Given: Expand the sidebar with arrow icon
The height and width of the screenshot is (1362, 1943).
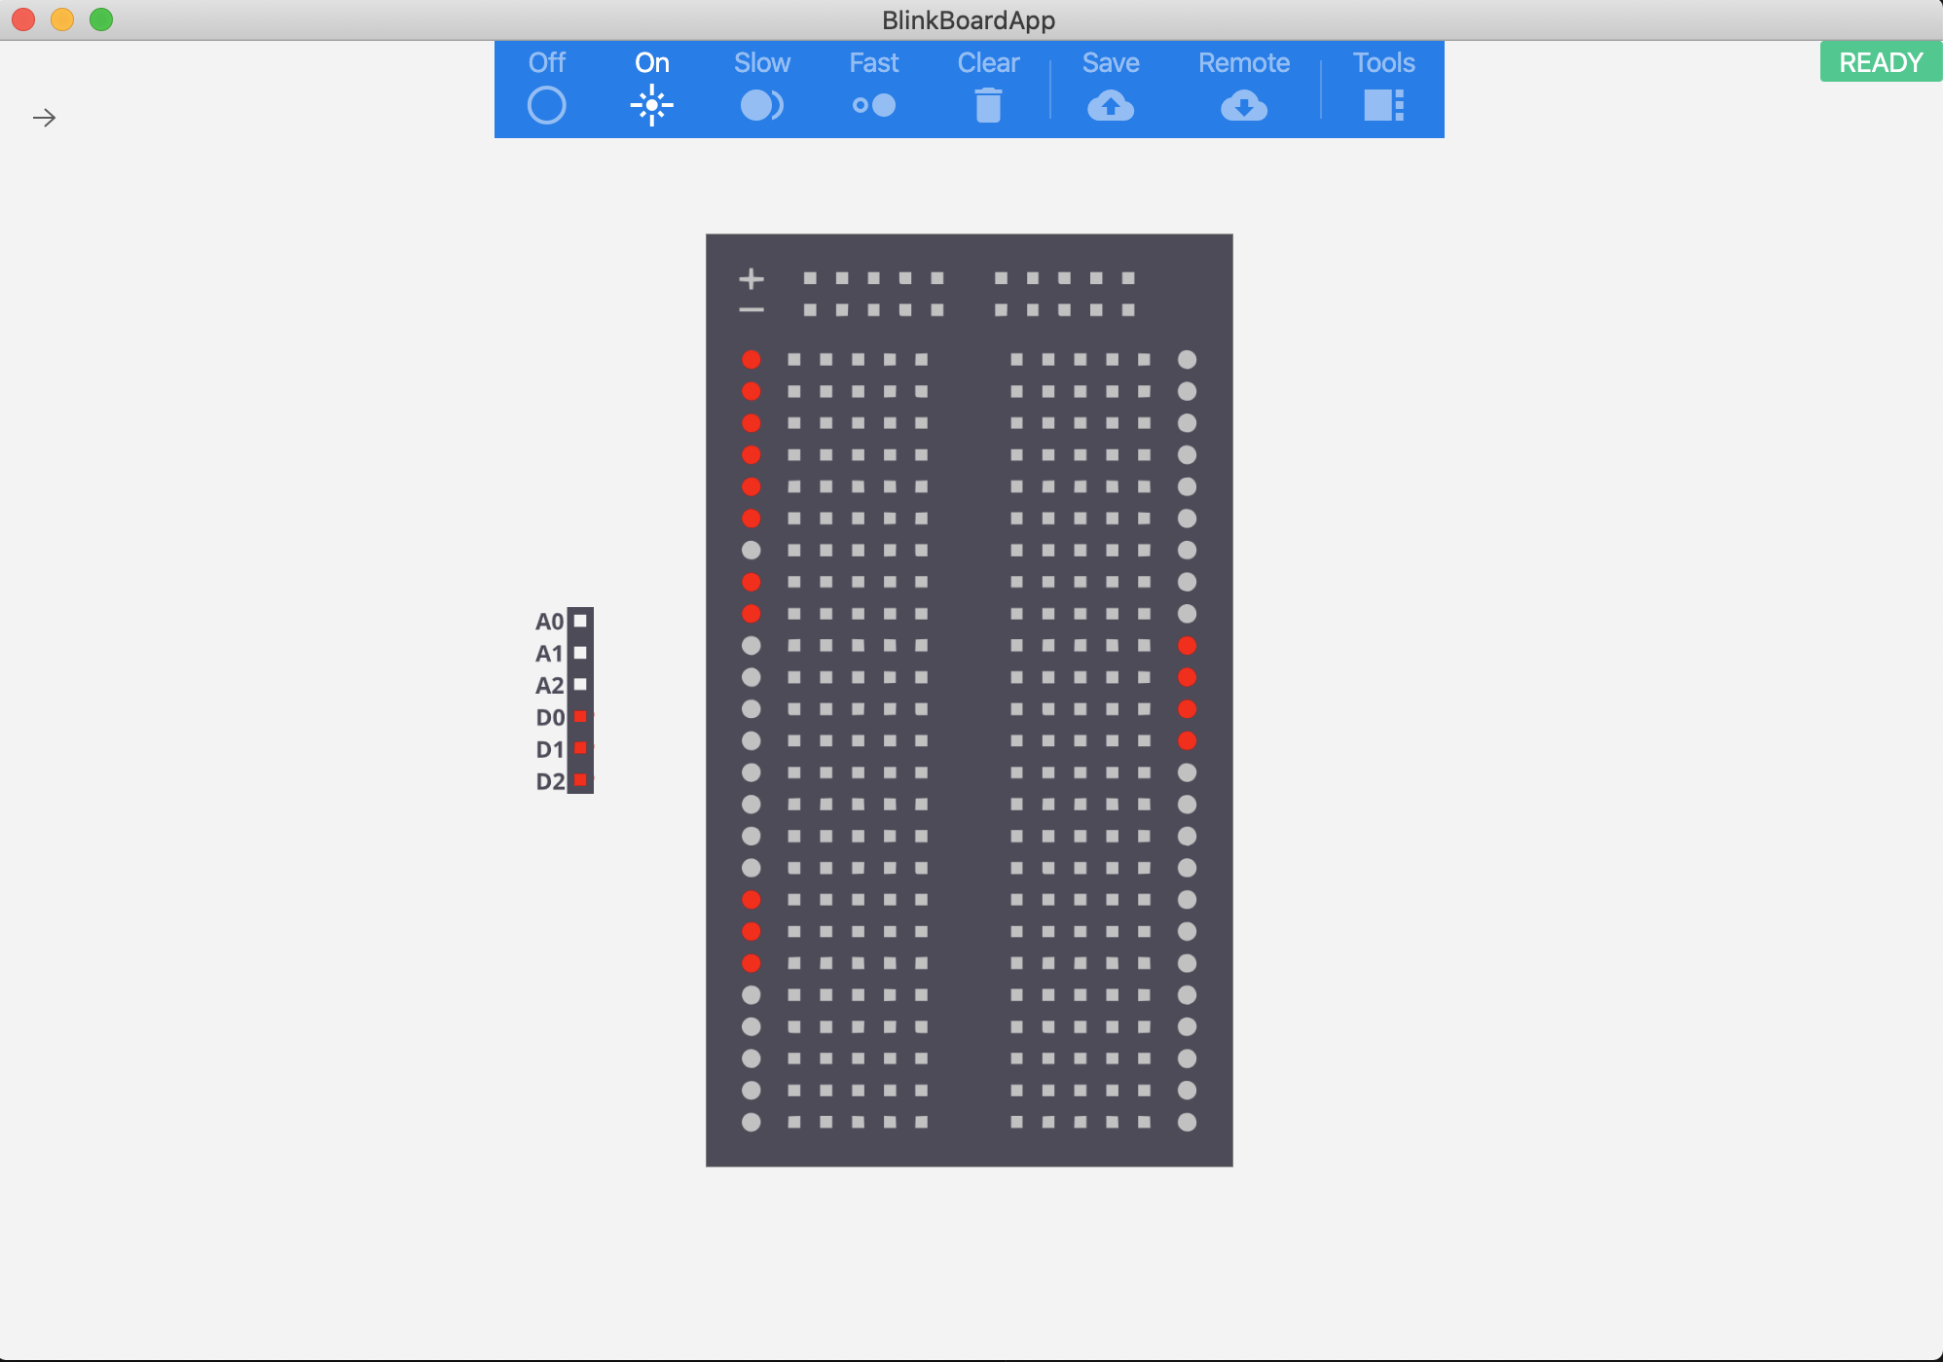Looking at the screenshot, I should point(44,118).
